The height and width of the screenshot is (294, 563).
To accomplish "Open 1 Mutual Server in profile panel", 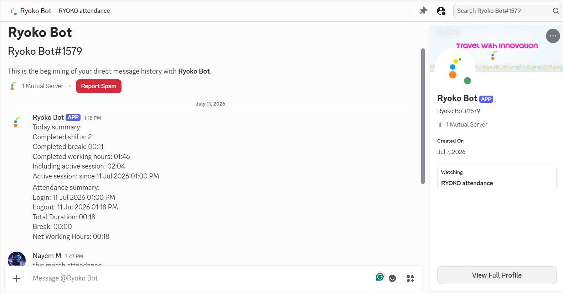I will (466, 124).
